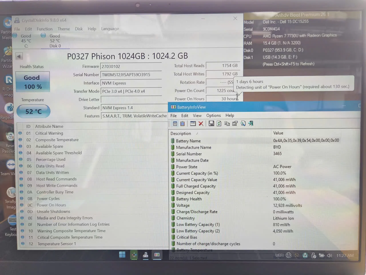Click the Serial Number field in CrystalDiskInfo

point(131,75)
